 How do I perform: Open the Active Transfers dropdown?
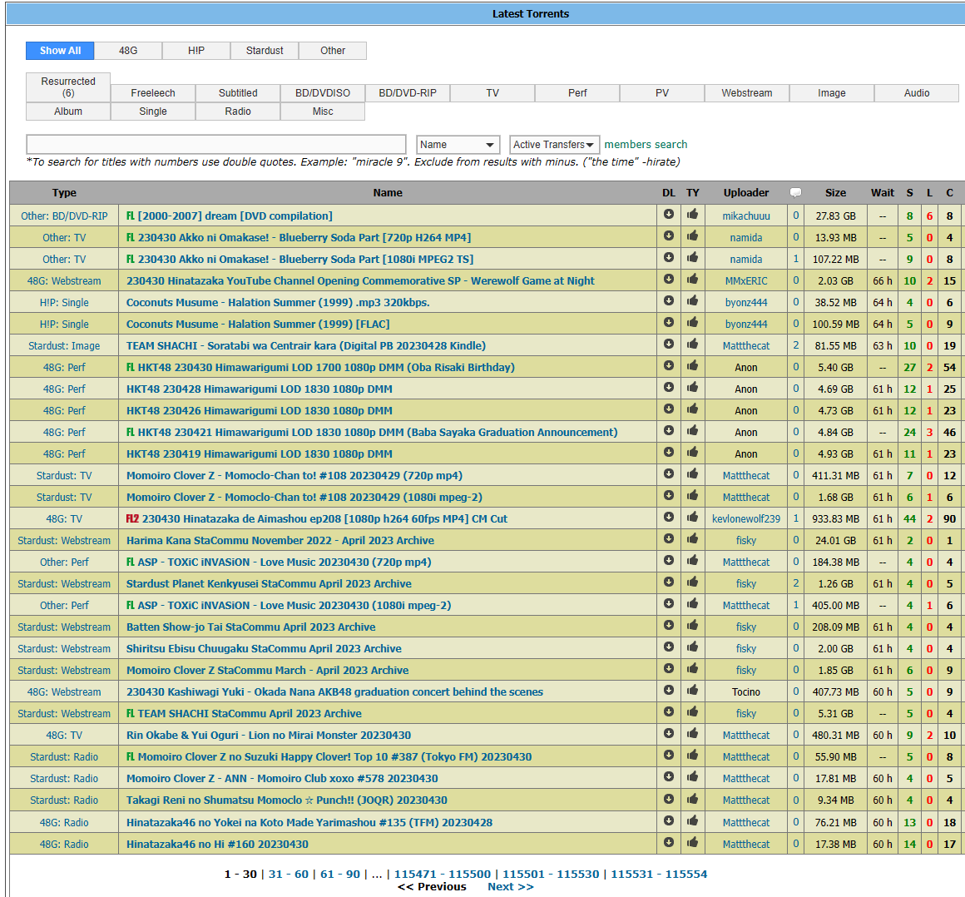(x=554, y=145)
